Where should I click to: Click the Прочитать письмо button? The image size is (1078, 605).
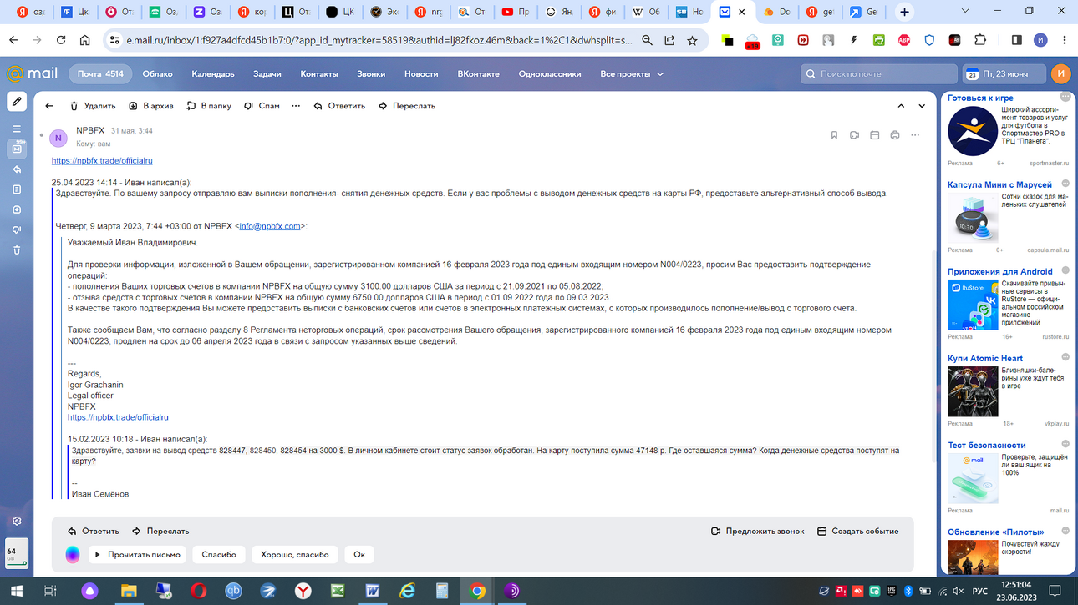click(x=136, y=555)
